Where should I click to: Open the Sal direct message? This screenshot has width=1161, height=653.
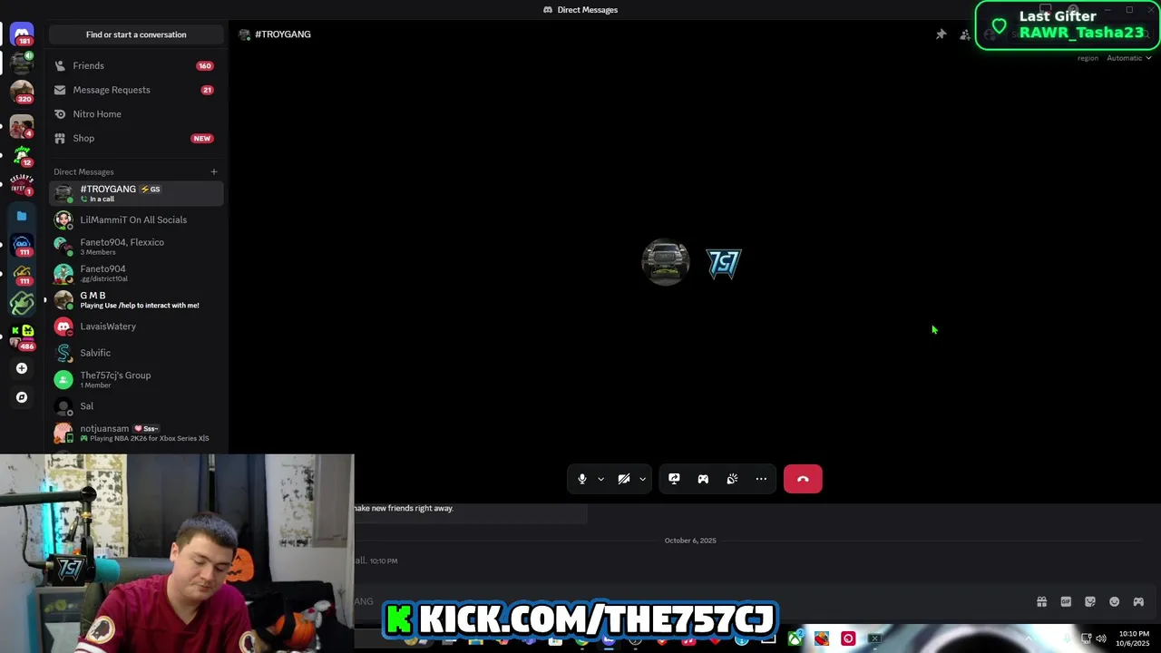(x=136, y=406)
